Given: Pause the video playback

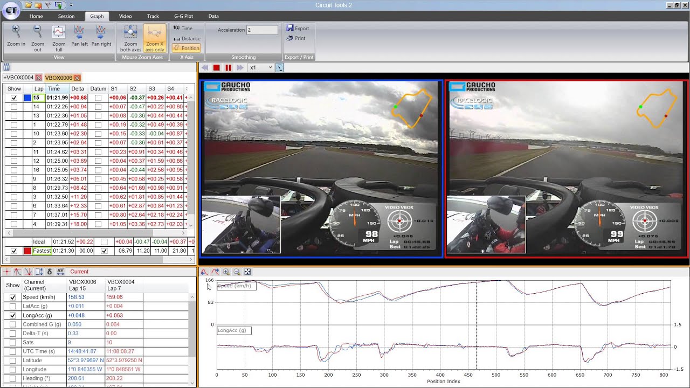Looking at the screenshot, I should click(228, 67).
